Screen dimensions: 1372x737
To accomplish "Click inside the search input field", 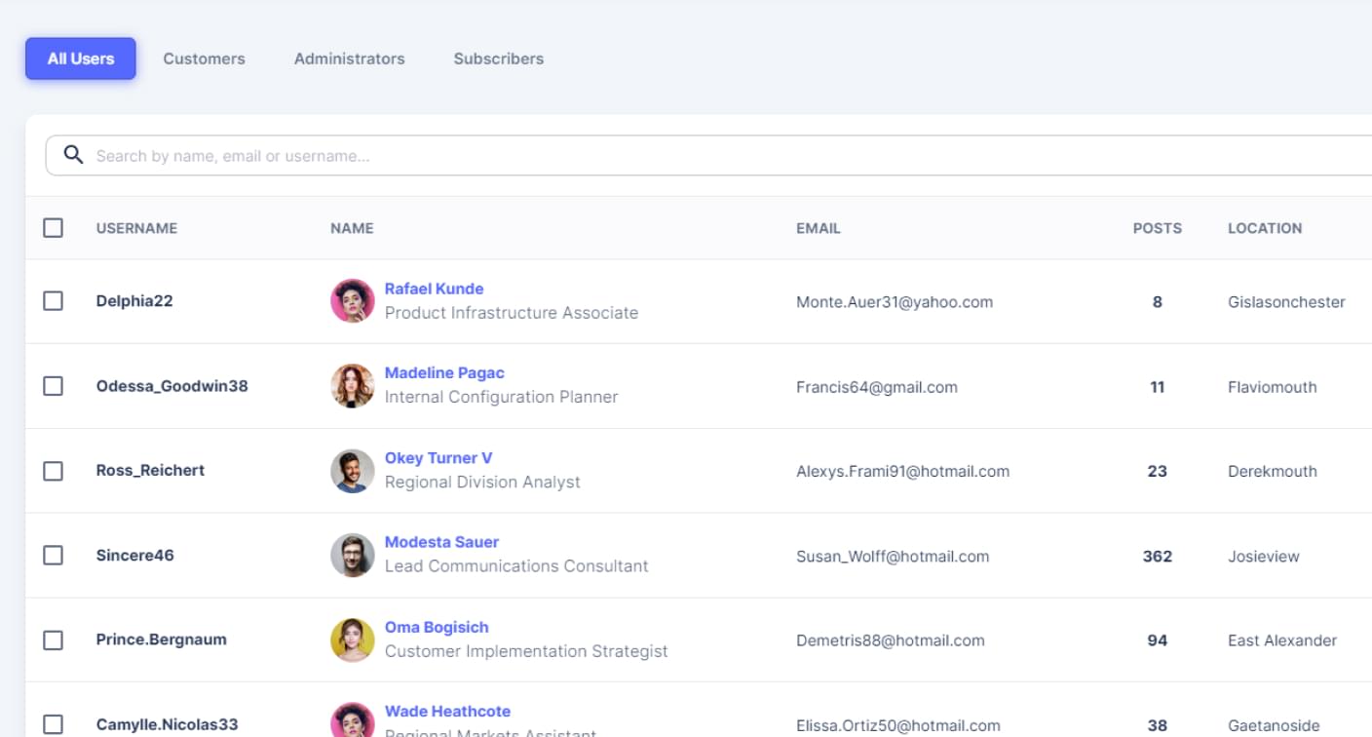I will (x=390, y=155).
